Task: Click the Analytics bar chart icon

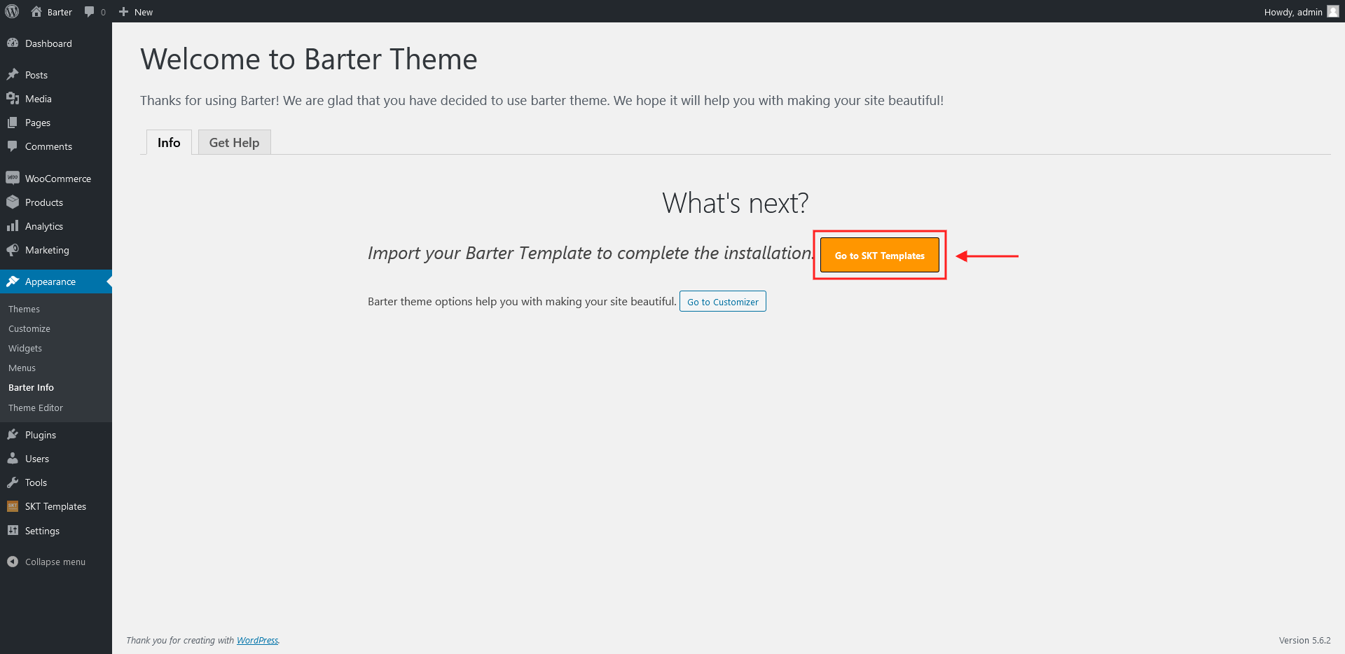Action: click(x=13, y=225)
